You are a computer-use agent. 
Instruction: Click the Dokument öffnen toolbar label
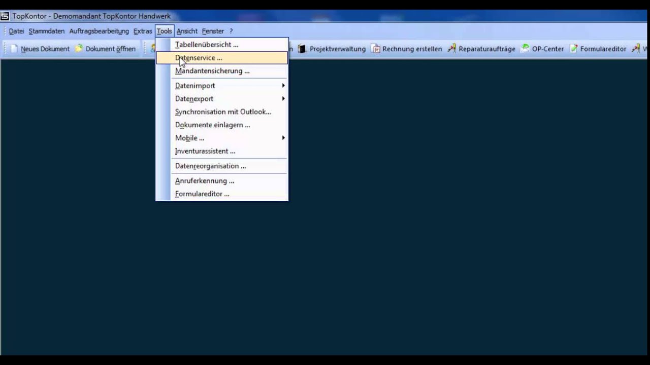click(x=111, y=49)
